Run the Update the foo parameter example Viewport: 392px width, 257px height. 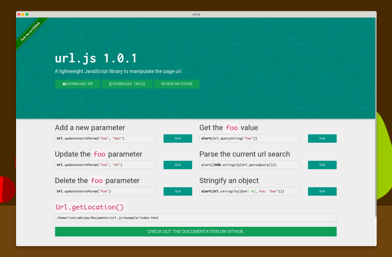click(x=178, y=165)
